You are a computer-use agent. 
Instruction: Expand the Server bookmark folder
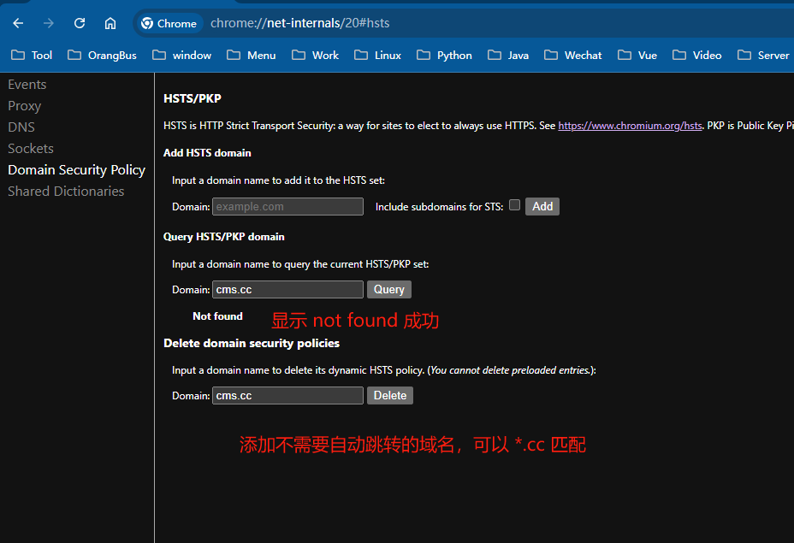click(x=763, y=55)
